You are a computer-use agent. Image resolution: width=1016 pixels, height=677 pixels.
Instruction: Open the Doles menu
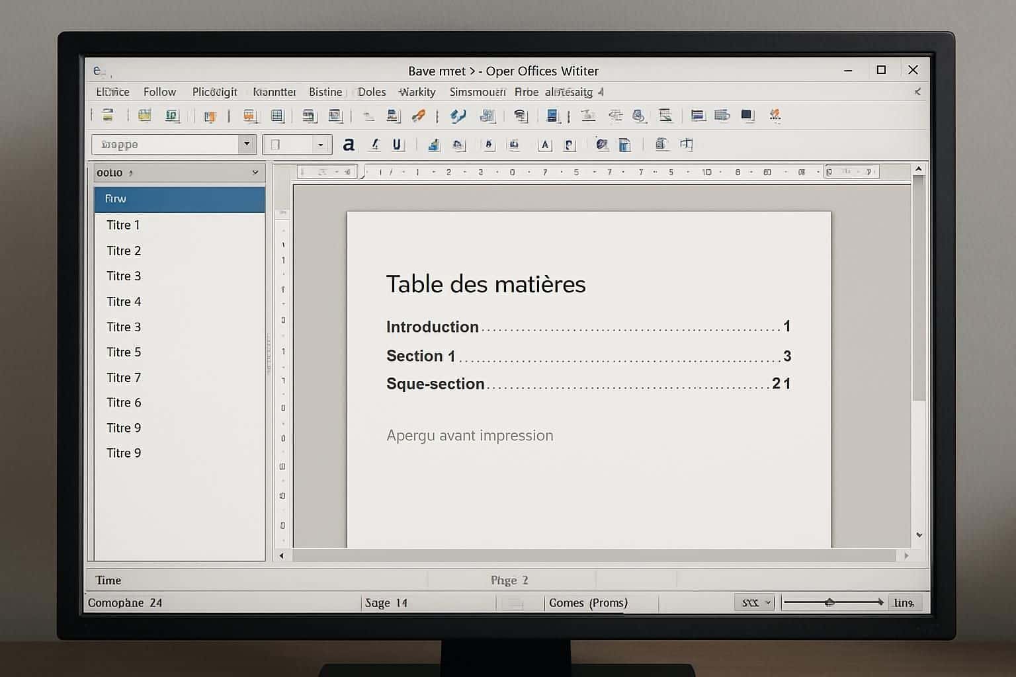[372, 92]
